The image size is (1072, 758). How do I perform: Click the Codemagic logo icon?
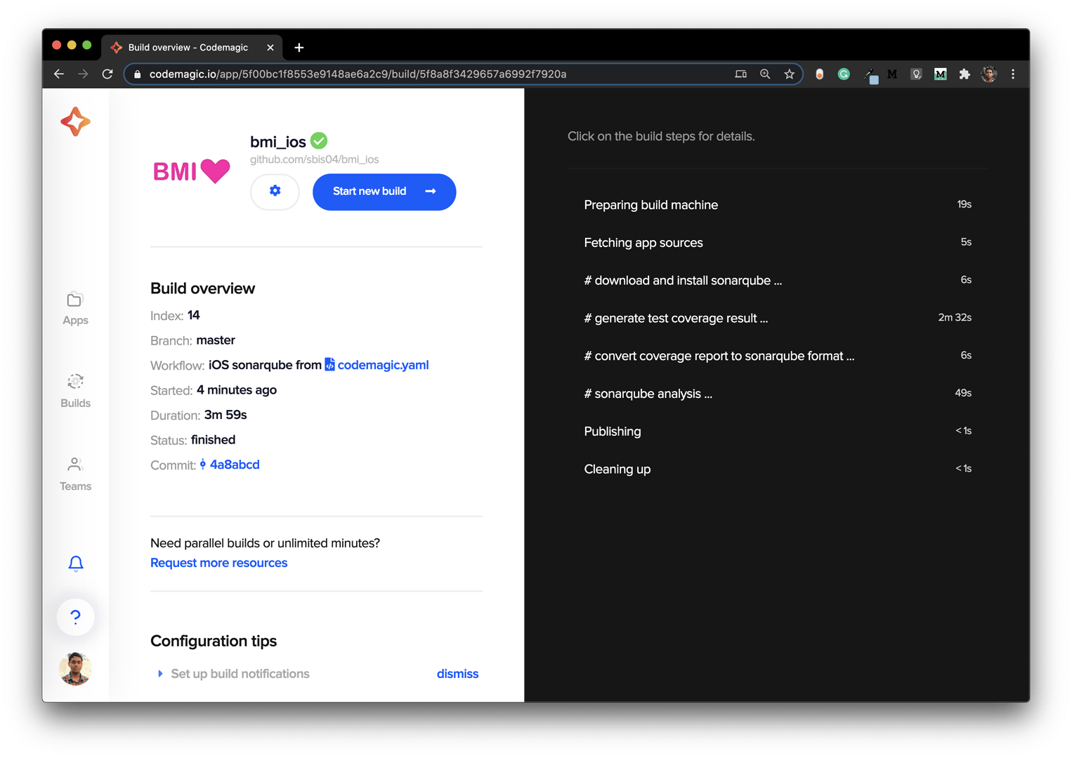pyautogui.click(x=75, y=121)
